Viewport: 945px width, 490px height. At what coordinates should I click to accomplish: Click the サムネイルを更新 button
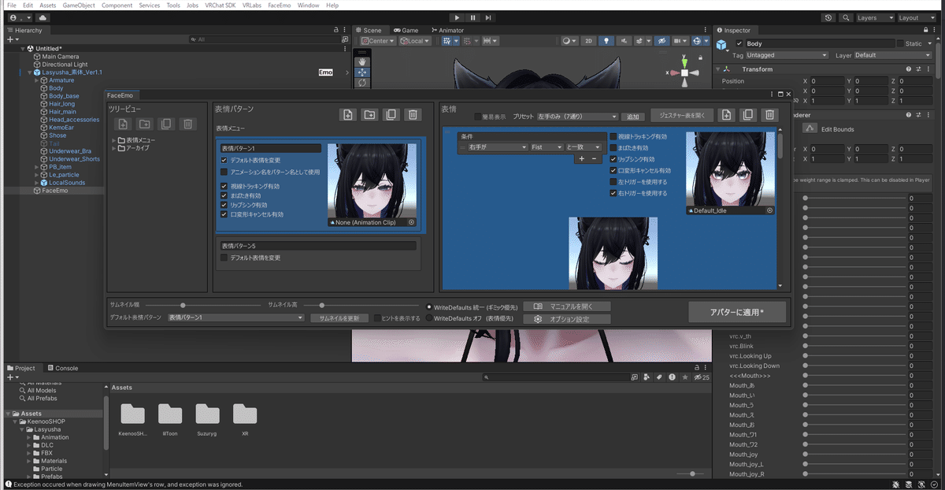pos(339,318)
